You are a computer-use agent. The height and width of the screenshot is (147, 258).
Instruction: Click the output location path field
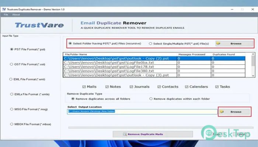coord(142,112)
